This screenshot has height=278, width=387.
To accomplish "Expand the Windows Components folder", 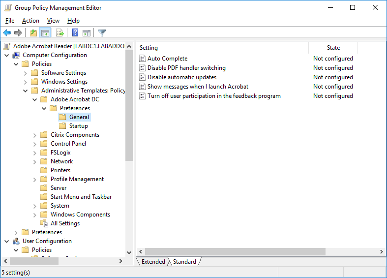I will coord(35,215).
